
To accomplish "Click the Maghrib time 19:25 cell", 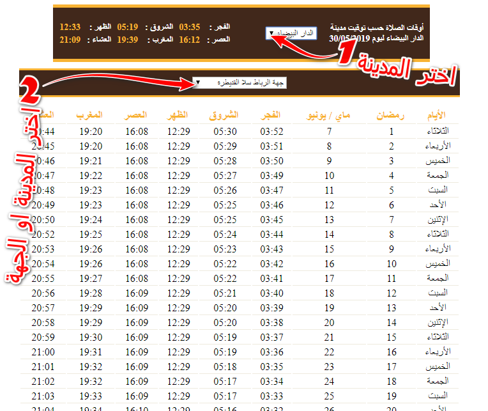I will [x=91, y=234].
